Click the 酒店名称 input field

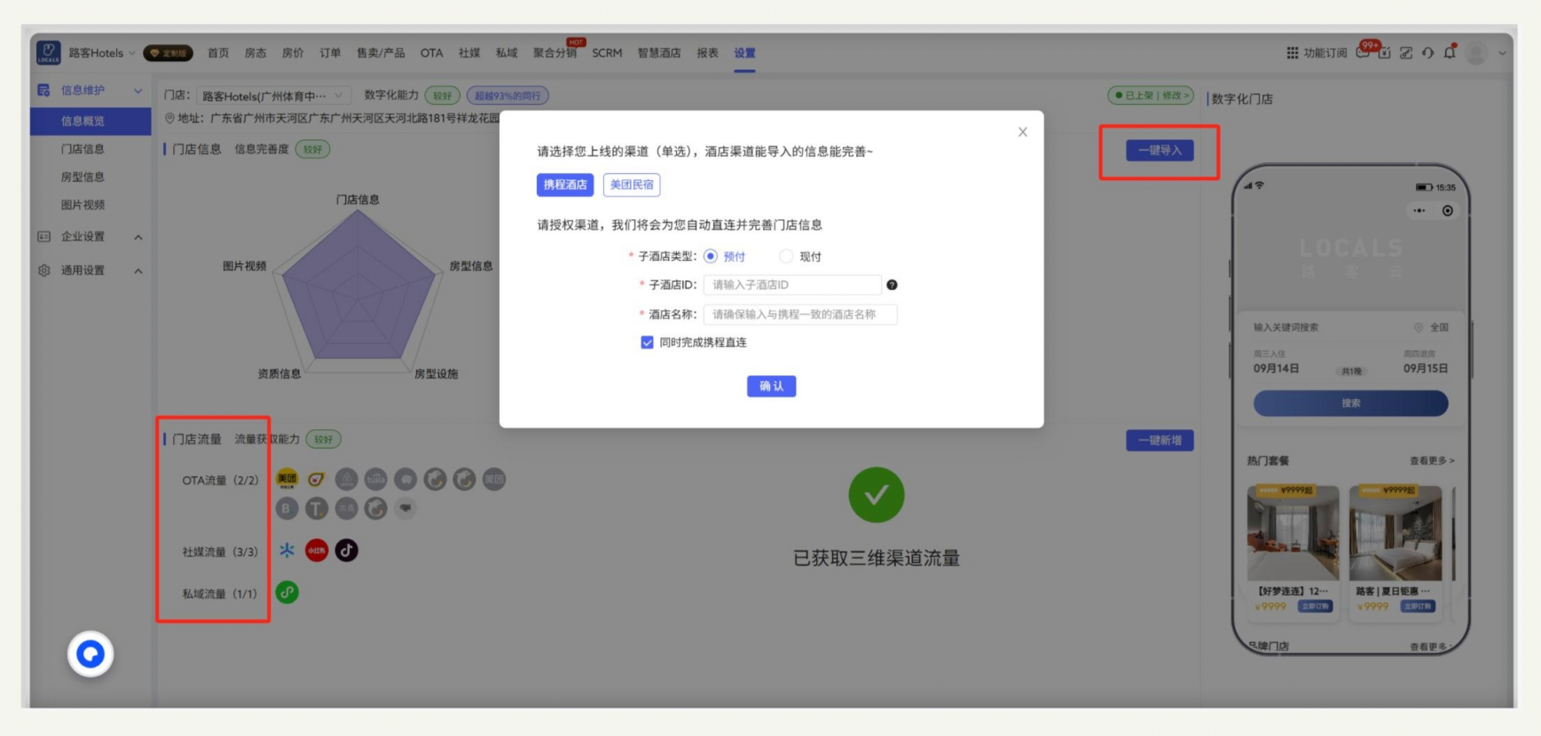(800, 314)
